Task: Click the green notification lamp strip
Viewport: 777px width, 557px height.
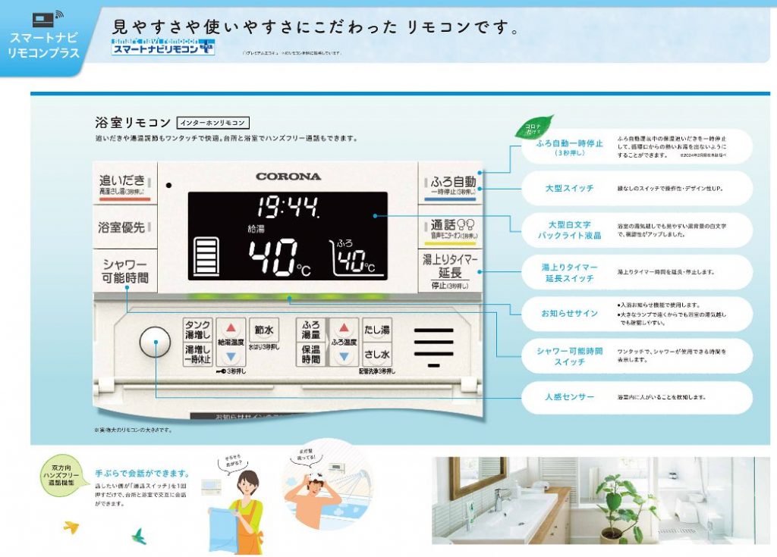Action: pyautogui.click(x=288, y=298)
